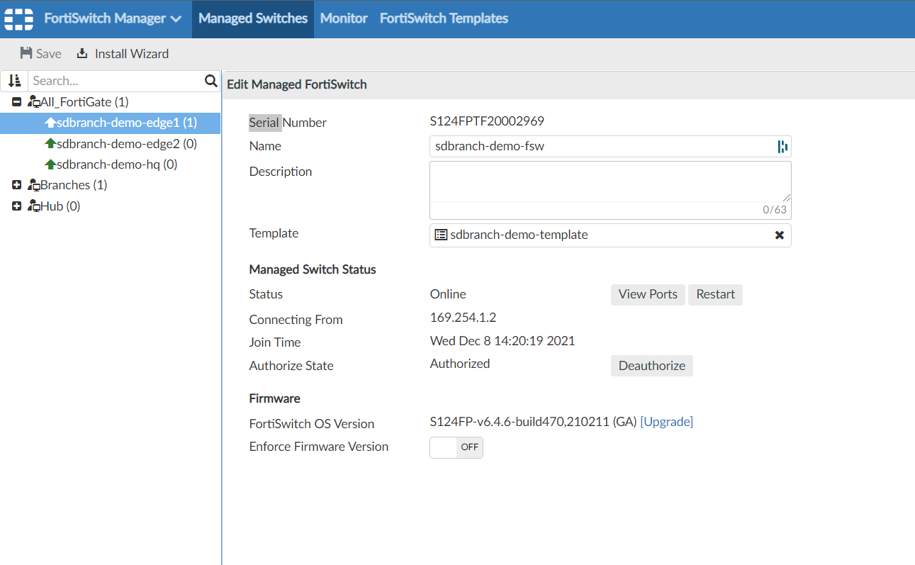Click the Fortinet grid app launcher icon

click(x=18, y=18)
